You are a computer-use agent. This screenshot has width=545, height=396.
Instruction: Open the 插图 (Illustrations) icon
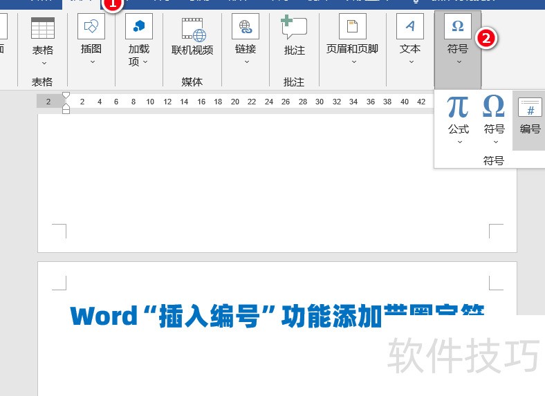pos(91,26)
